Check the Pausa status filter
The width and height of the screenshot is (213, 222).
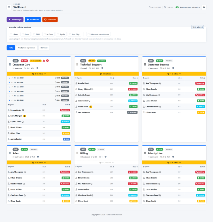coord(23,34)
